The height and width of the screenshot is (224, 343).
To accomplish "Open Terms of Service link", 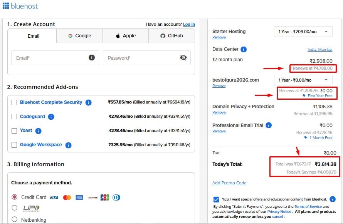I will [x=308, y=207].
